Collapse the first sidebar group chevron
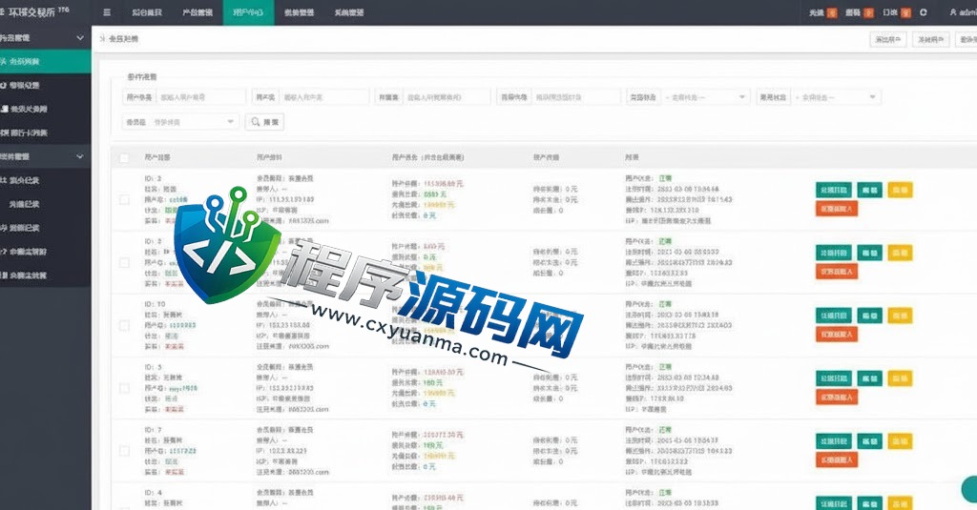This screenshot has height=510, width=977. pos(80,37)
